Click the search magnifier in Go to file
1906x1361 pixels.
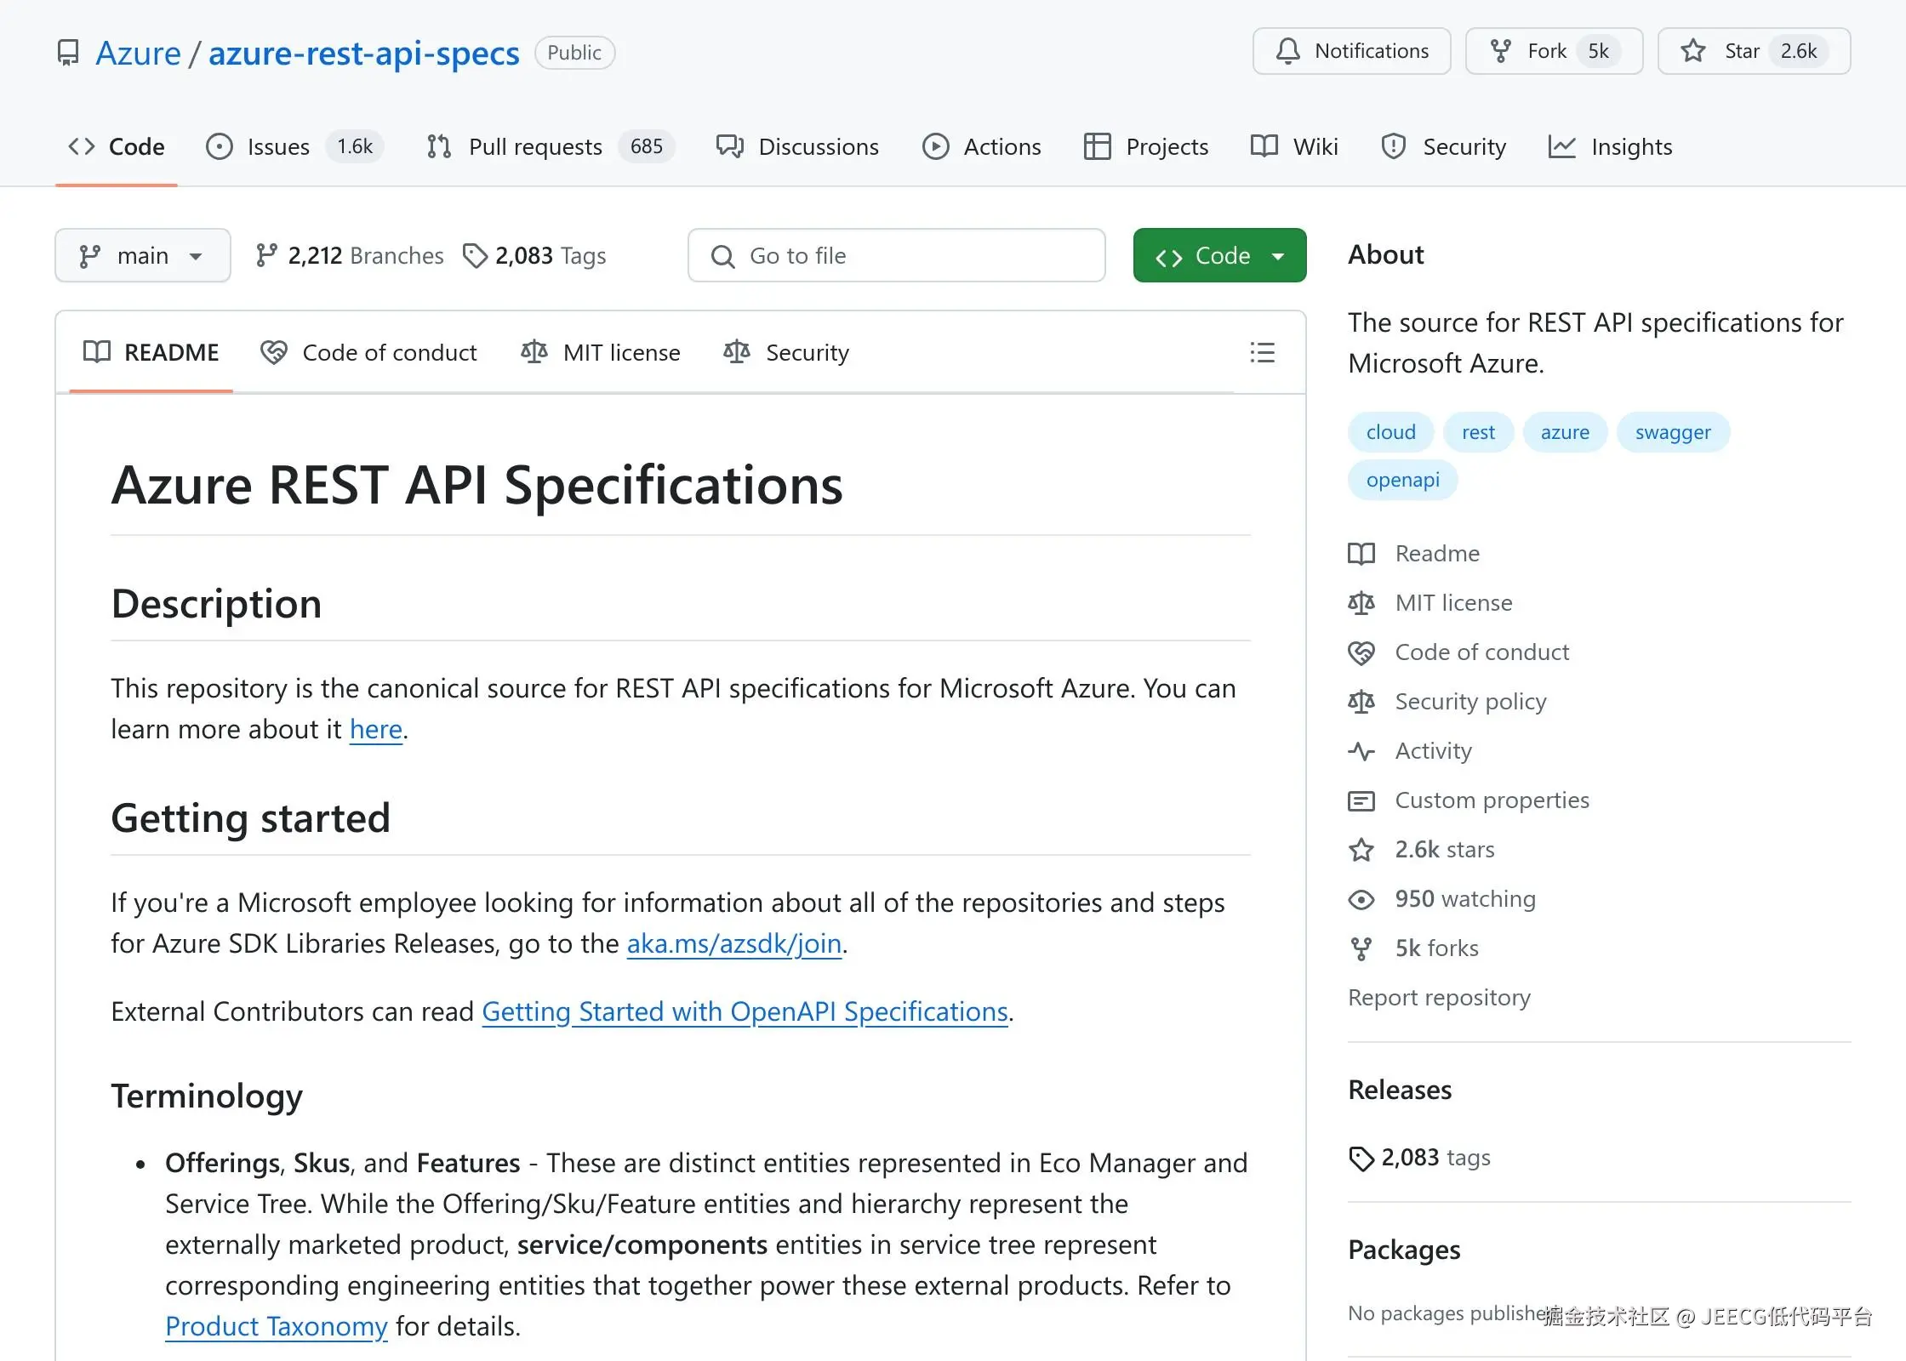(x=722, y=256)
